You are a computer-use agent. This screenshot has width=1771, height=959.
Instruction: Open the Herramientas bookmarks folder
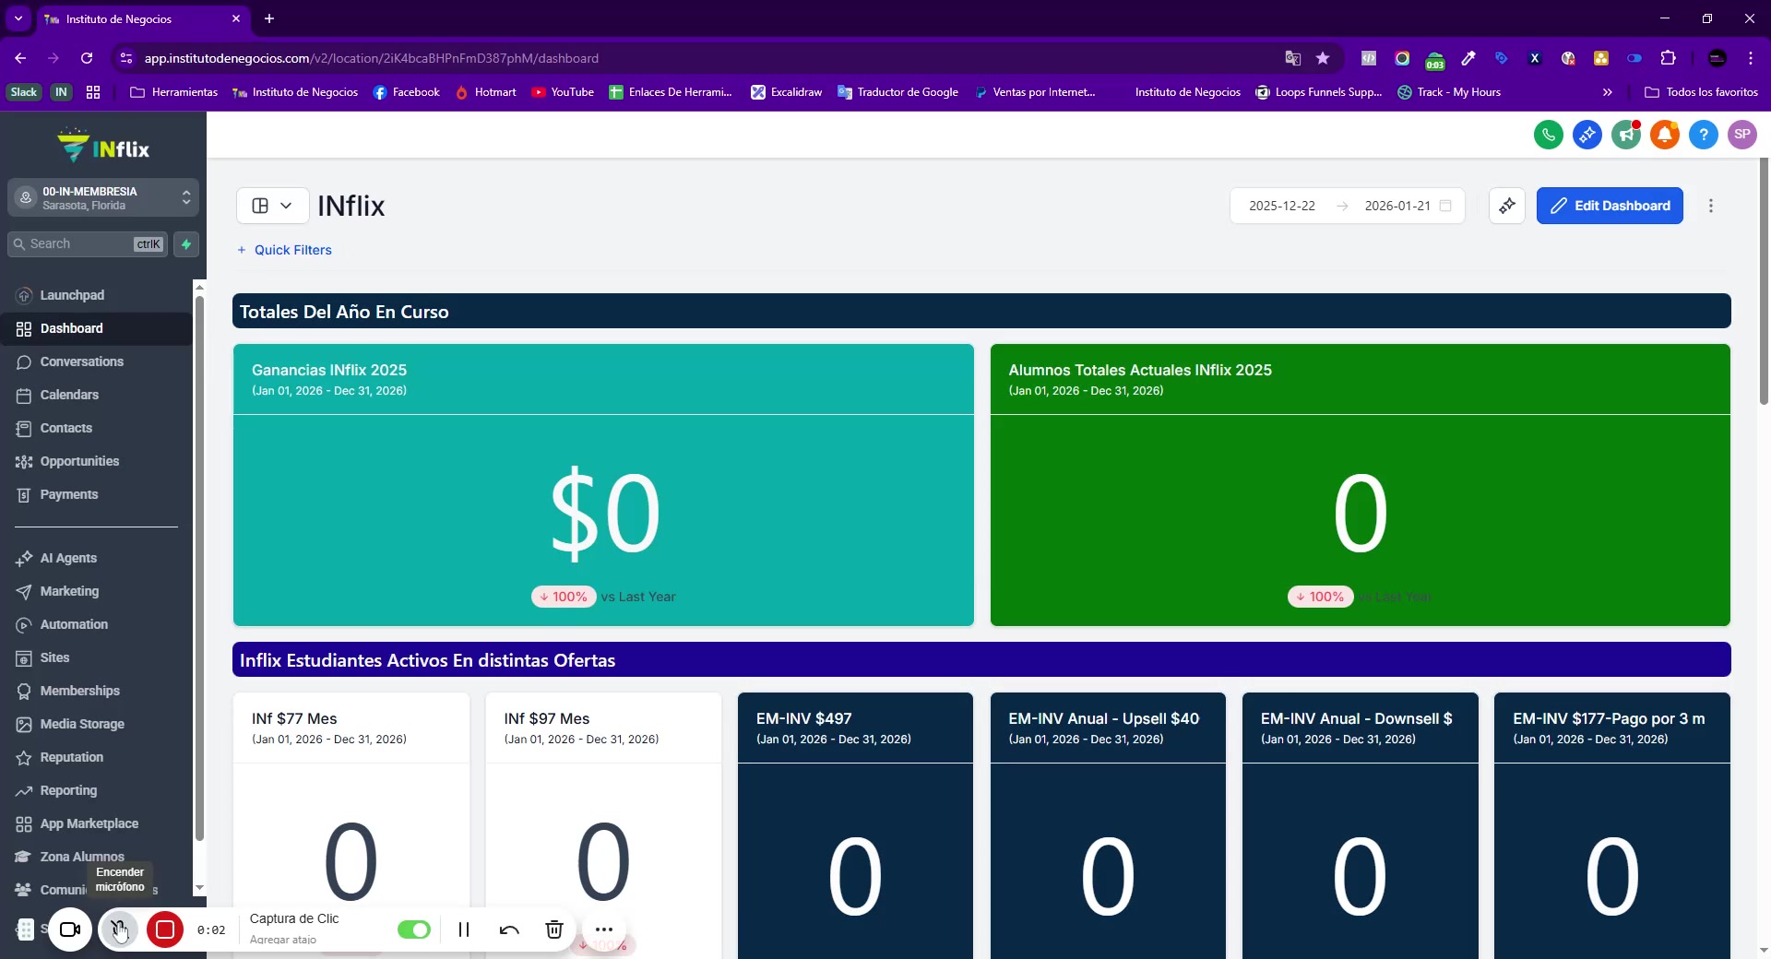pos(174,92)
